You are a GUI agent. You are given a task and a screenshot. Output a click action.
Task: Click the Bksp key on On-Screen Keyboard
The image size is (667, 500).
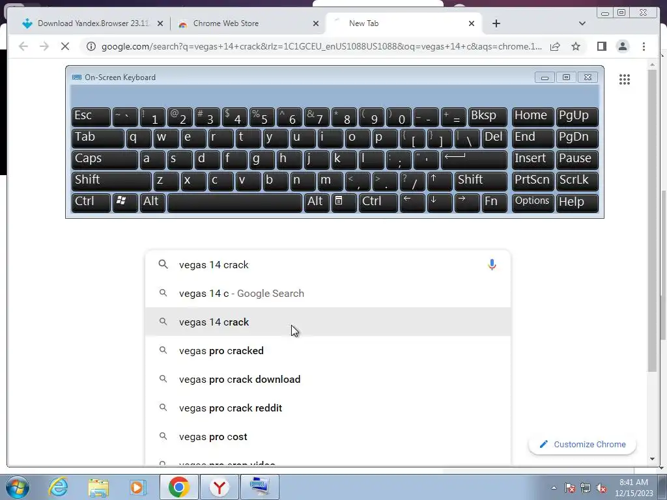point(487,117)
